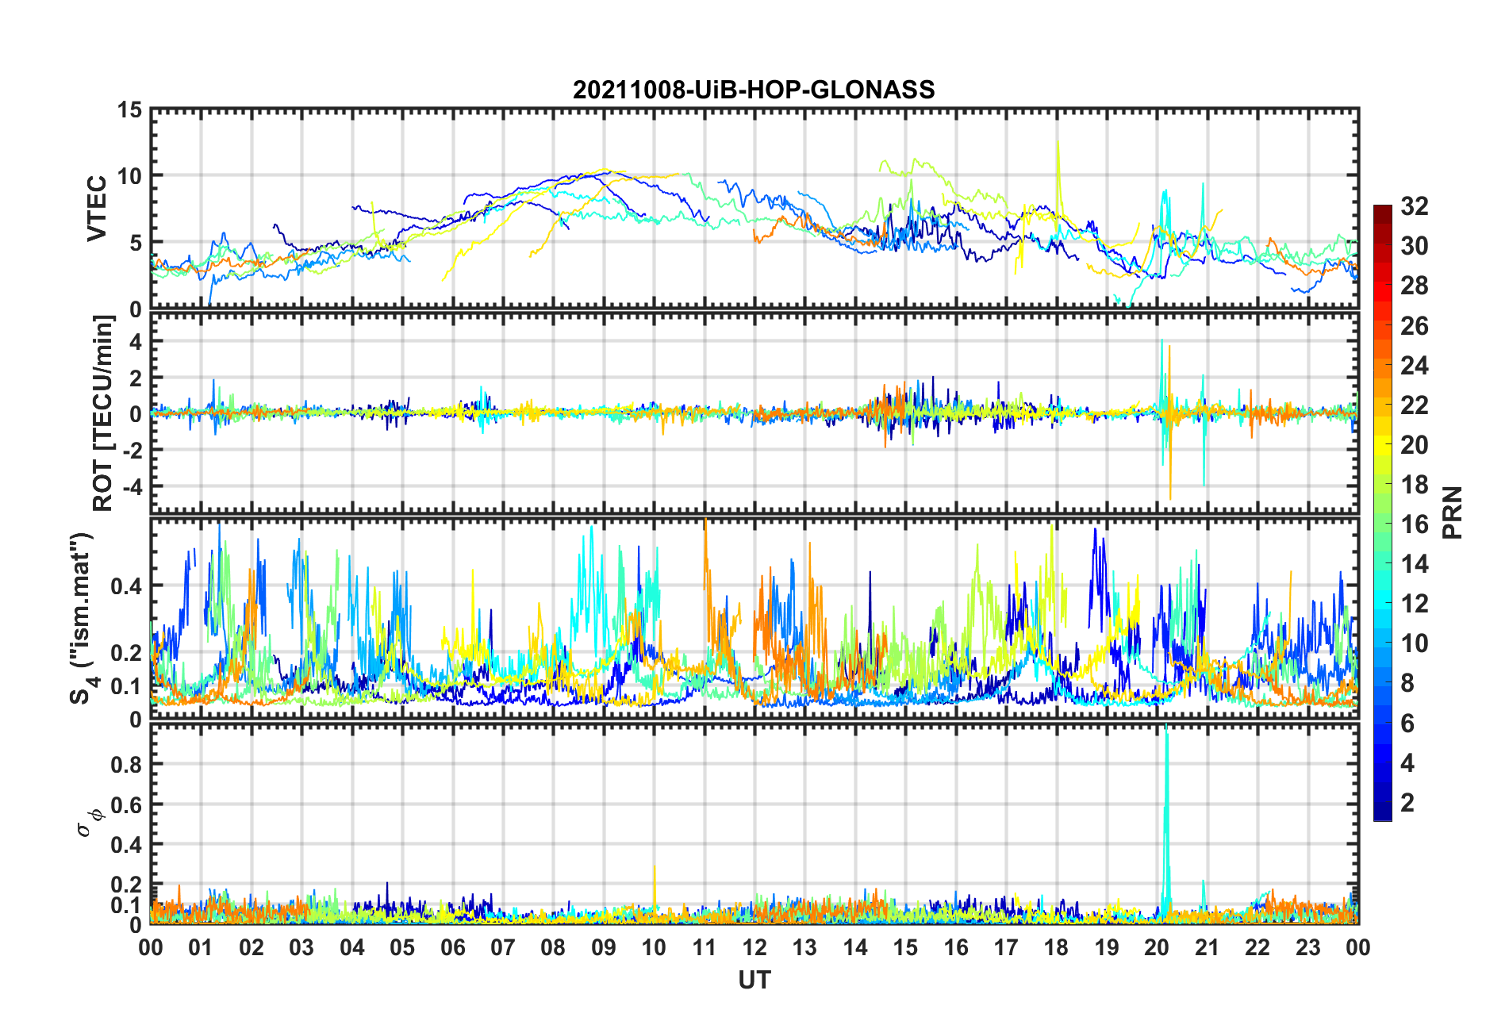This screenshot has width=1509, height=1025.
Task: Click the 20 tick on the UT axis
Action: point(1157,948)
